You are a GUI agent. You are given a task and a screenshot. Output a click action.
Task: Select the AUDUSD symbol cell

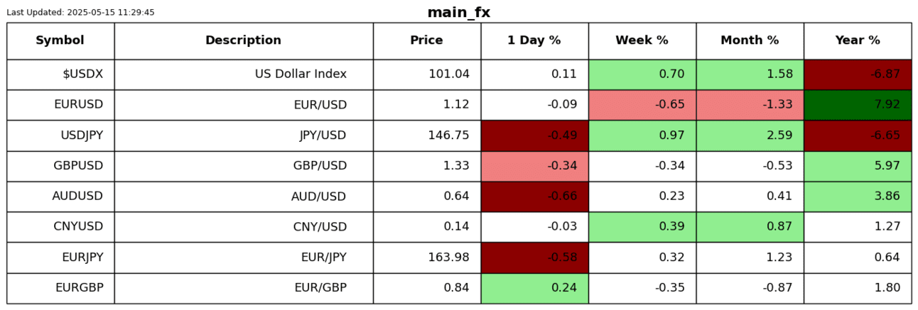[x=60, y=196]
